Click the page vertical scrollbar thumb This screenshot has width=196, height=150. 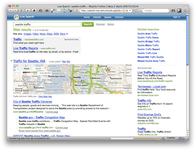[187, 40]
